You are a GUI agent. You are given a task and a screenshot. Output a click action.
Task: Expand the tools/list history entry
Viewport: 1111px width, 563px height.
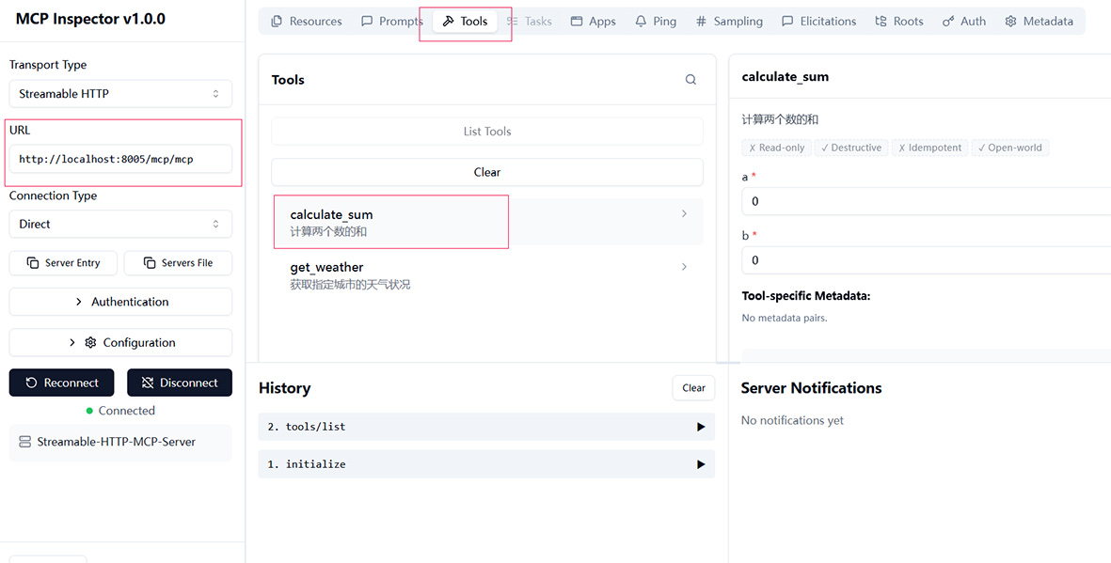coord(486,427)
